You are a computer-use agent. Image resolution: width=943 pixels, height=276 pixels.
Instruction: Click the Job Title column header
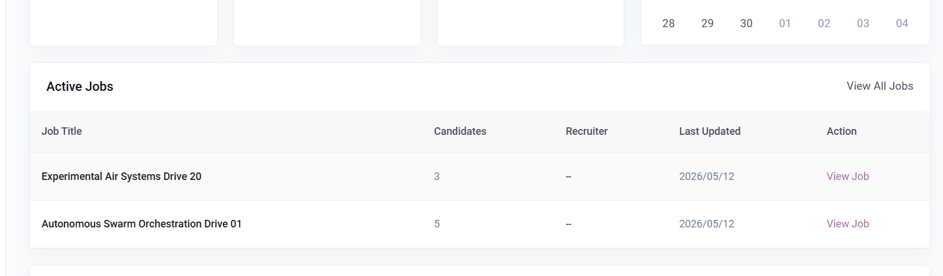pyautogui.click(x=62, y=131)
